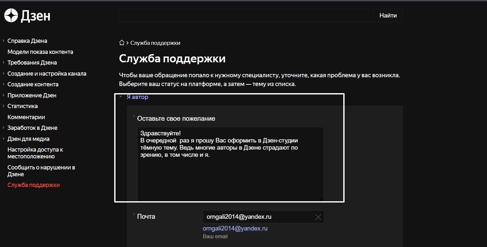Click the Найти search button

point(388,15)
